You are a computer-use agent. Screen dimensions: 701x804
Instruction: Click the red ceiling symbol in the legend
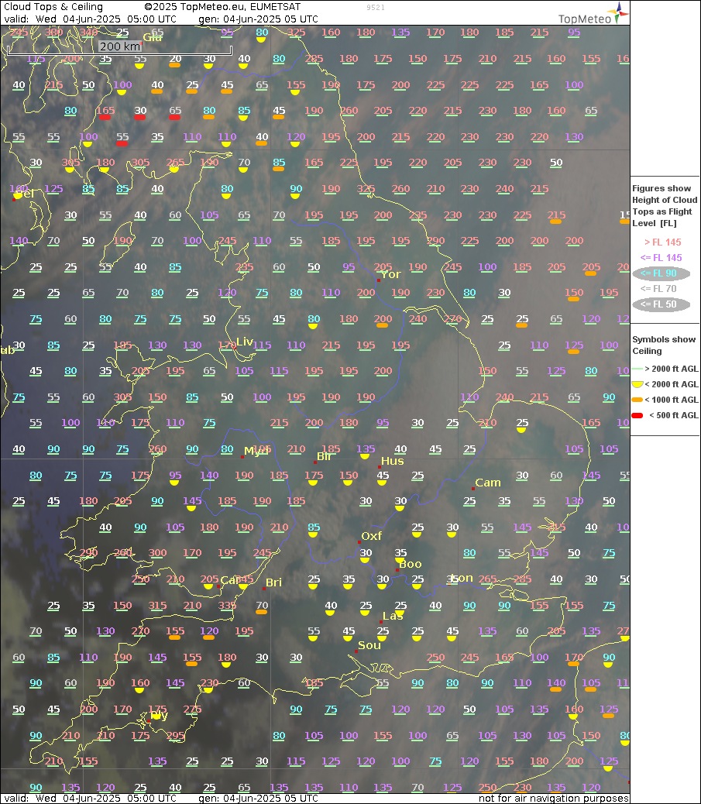(x=637, y=415)
